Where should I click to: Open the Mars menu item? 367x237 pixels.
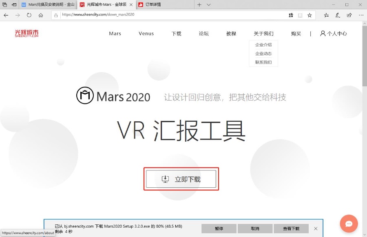pyautogui.click(x=115, y=33)
